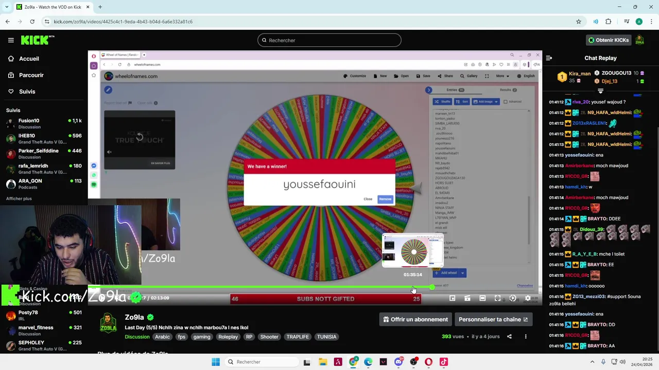Image resolution: width=659 pixels, height=370 pixels.
Task: Change the playback speed in player
Action: point(513,298)
